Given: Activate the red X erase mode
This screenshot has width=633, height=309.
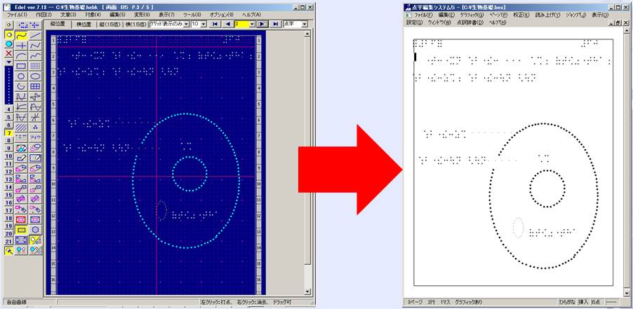Looking at the screenshot, I should pyautogui.click(x=9, y=53).
